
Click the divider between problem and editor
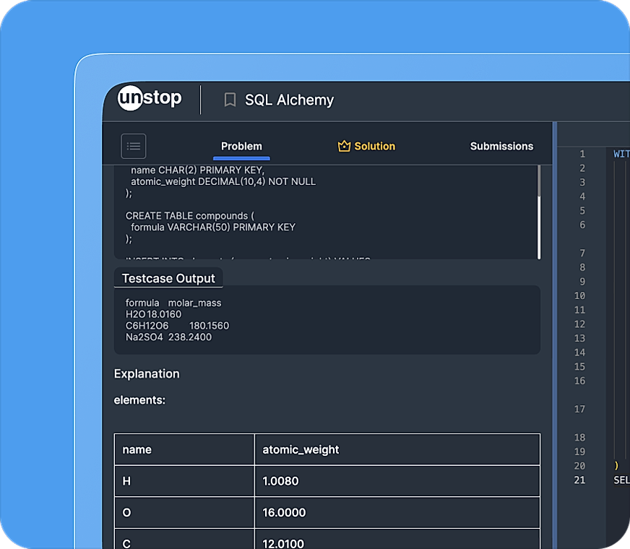554,325
